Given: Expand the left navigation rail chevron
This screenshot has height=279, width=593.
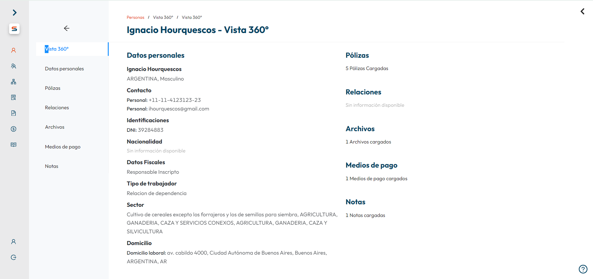Looking at the screenshot, I should point(15,12).
